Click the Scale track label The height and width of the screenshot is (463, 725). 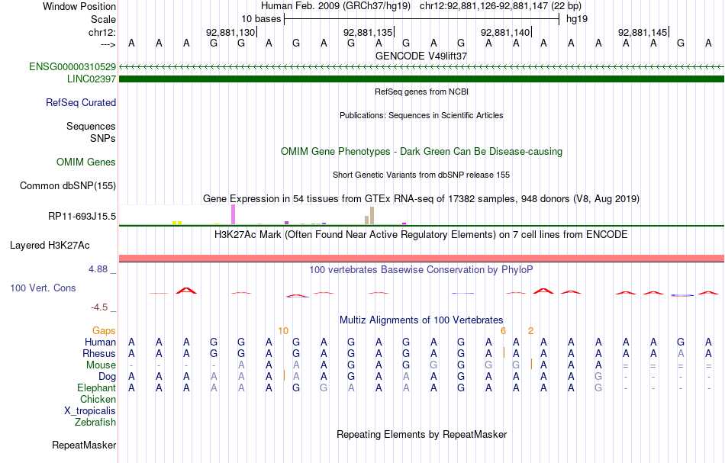(103, 19)
